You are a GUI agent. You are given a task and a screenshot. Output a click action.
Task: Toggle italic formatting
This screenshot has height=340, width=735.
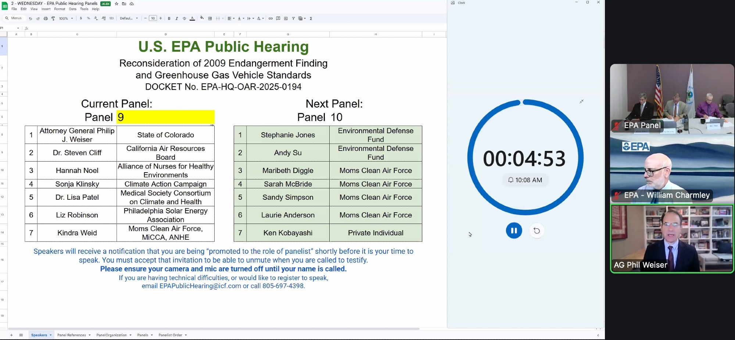click(177, 18)
